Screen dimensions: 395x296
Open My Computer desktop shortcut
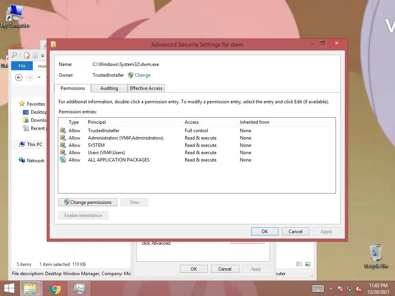(15, 17)
